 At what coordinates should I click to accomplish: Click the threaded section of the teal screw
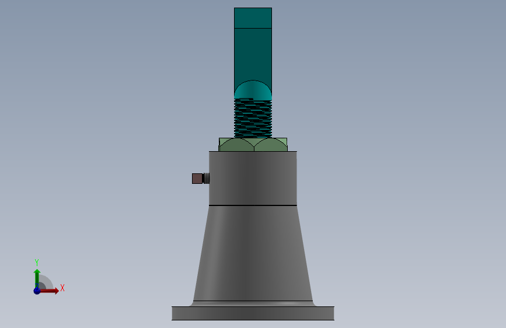(x=253, y=118)
